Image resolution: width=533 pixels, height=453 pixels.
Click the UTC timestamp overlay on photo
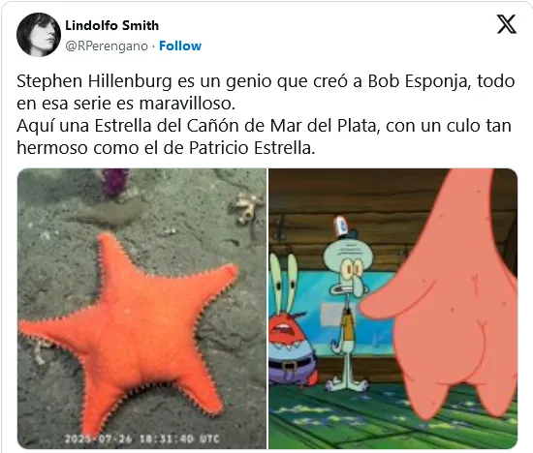142,438
